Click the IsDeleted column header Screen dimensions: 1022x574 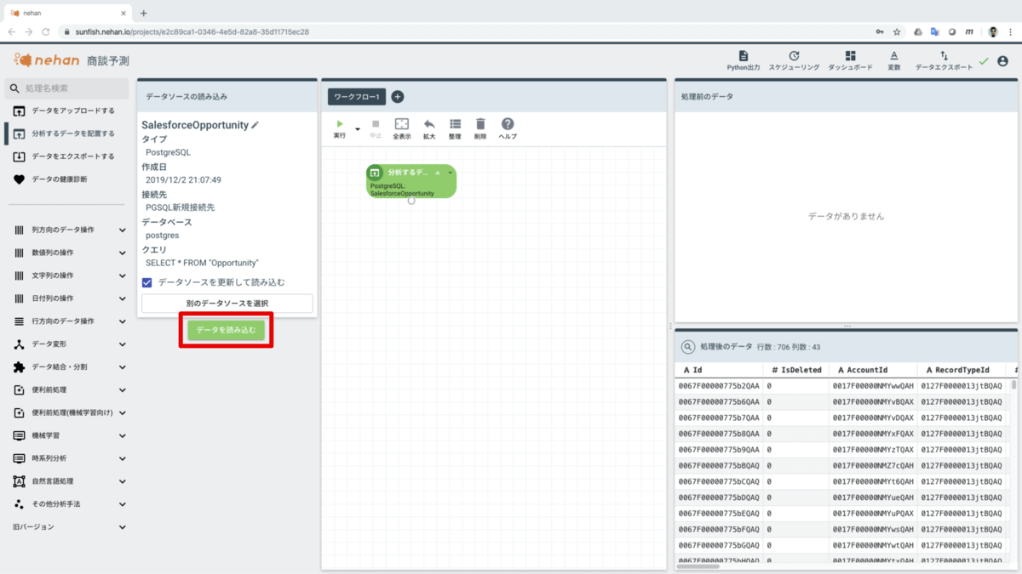(795, 370)
